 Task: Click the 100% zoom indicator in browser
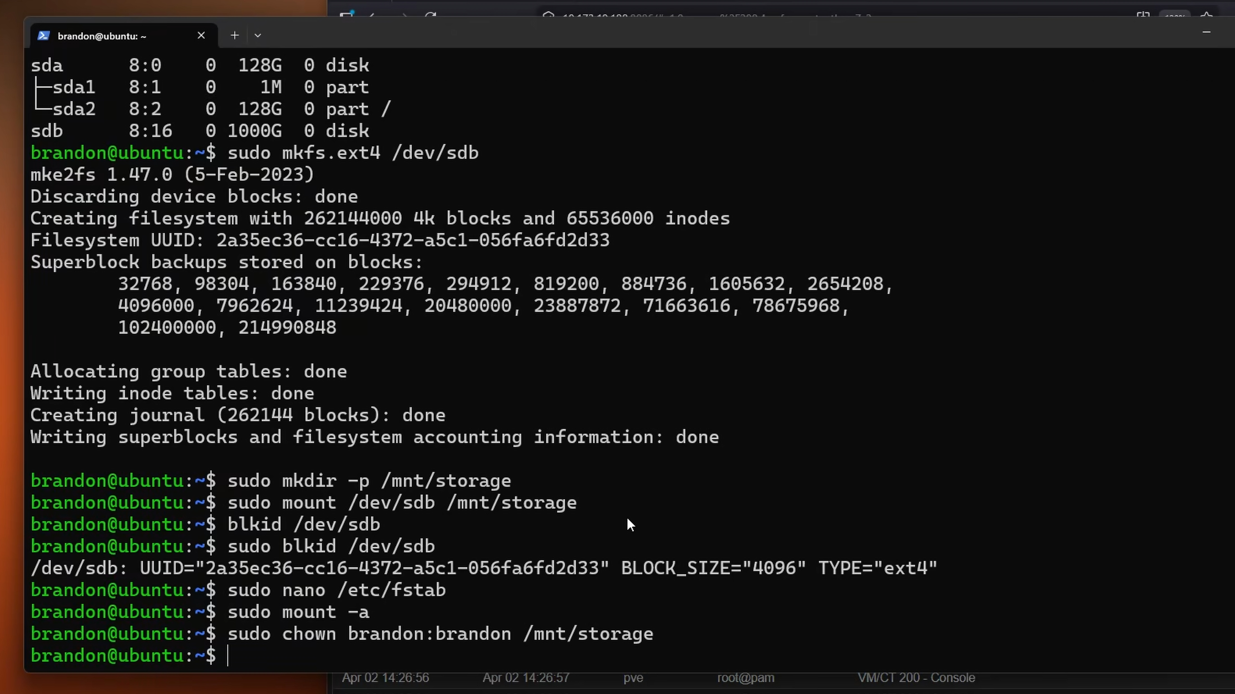(1174, 15)
